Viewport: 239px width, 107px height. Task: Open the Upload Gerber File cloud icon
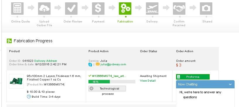coord(44,8)
